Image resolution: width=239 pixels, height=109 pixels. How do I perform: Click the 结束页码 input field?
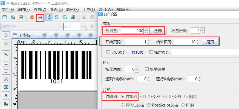[185, 42]
